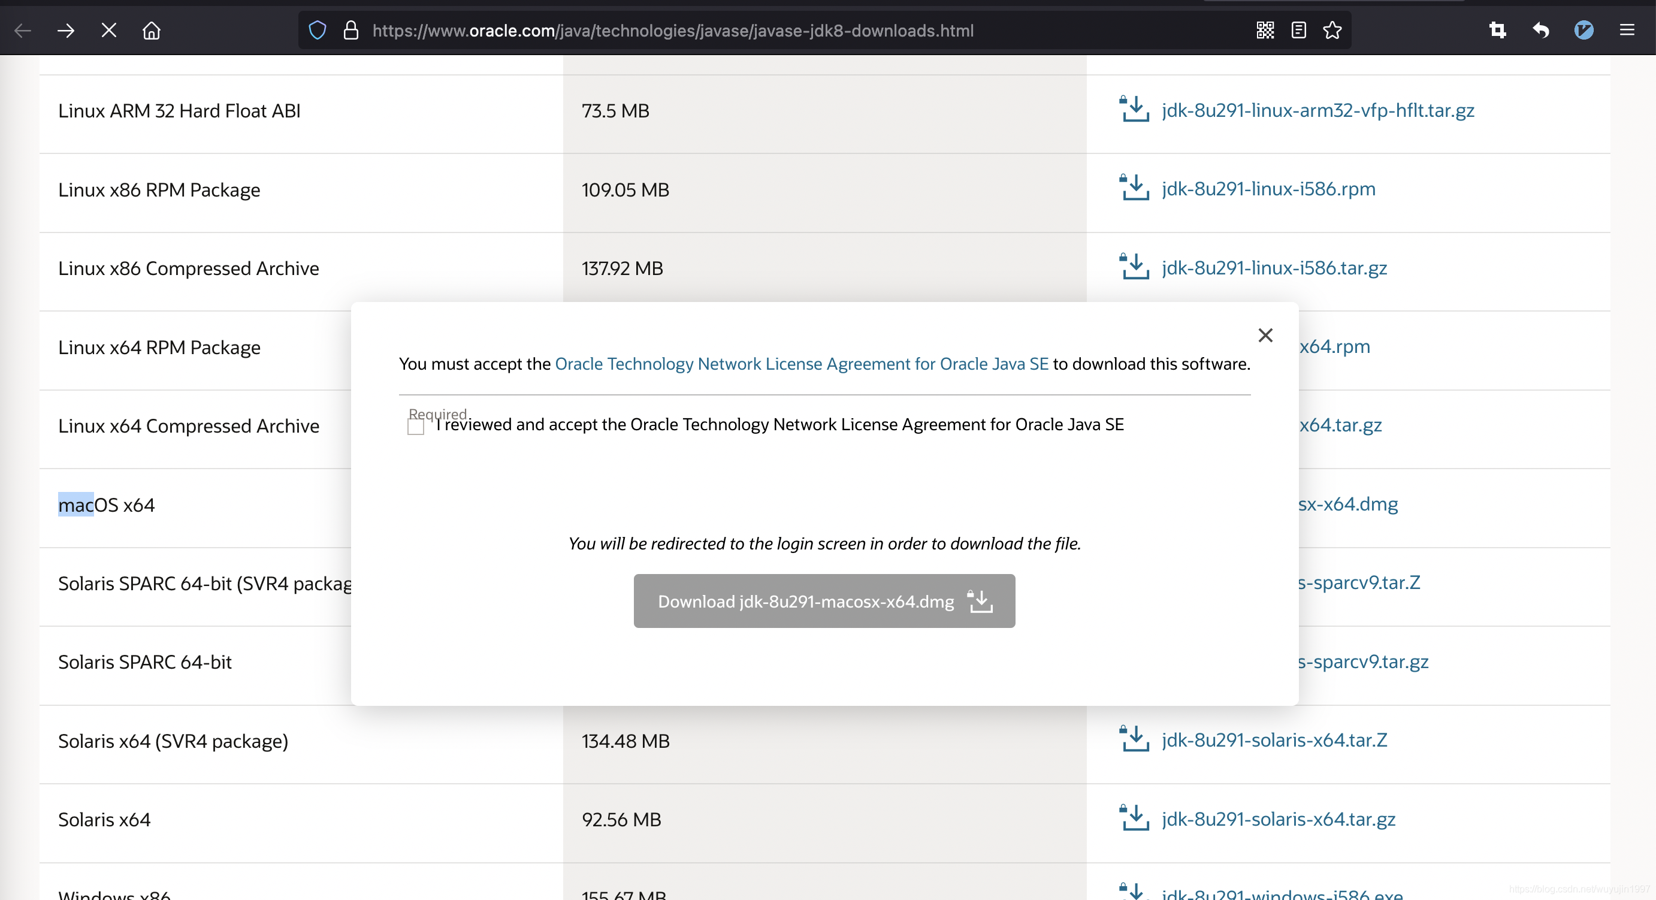Image resolution: width=1656 pixels, height=900 pixels.
Task: Click download icon for solaris-x64.tar.Z
Action: point(1135,739)
